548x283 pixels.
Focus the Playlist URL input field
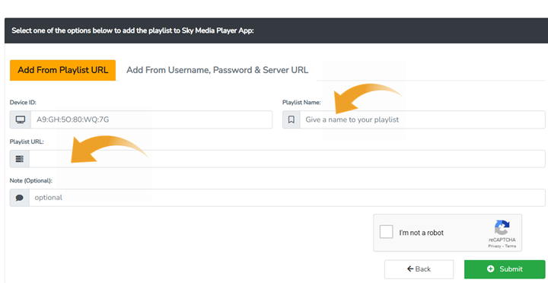click(x=287, y=159)
